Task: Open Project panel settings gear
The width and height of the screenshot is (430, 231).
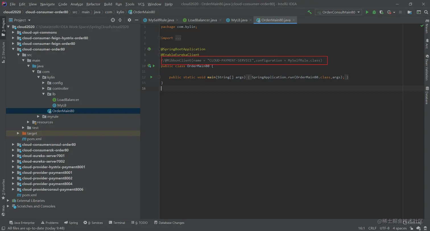Action: [129, 20]
